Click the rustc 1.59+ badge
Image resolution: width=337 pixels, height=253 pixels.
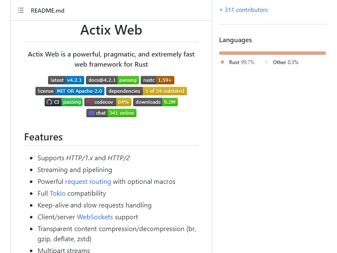point(158,80)
